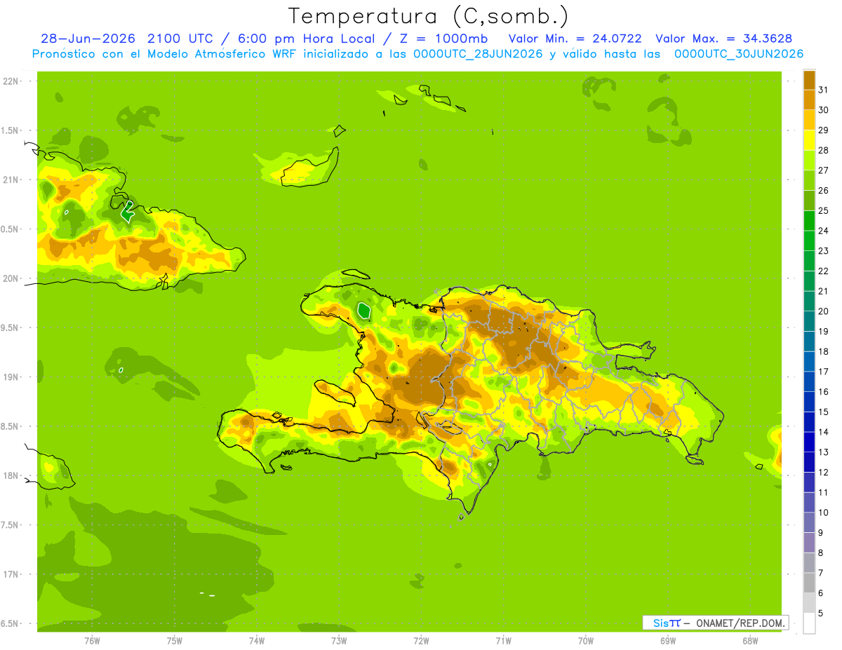Click the yellow legend band between 28 and 29
Screen dimensions: 842x650
pos(809,140)
